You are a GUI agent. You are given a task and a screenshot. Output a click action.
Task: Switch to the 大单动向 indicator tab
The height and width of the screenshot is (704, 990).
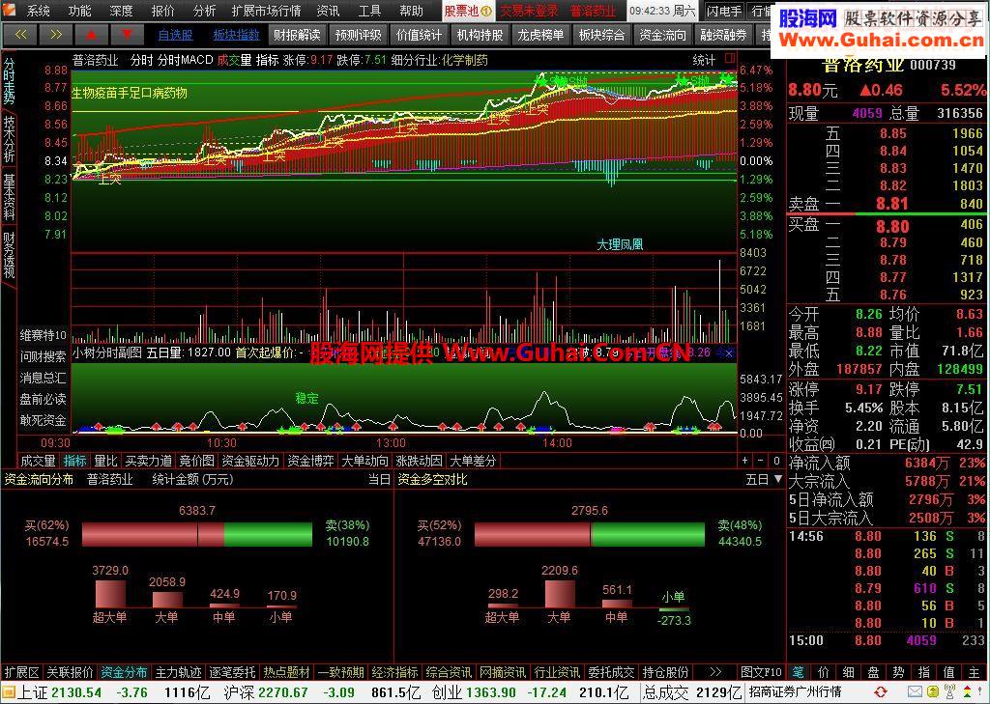[x=364, y=462]
